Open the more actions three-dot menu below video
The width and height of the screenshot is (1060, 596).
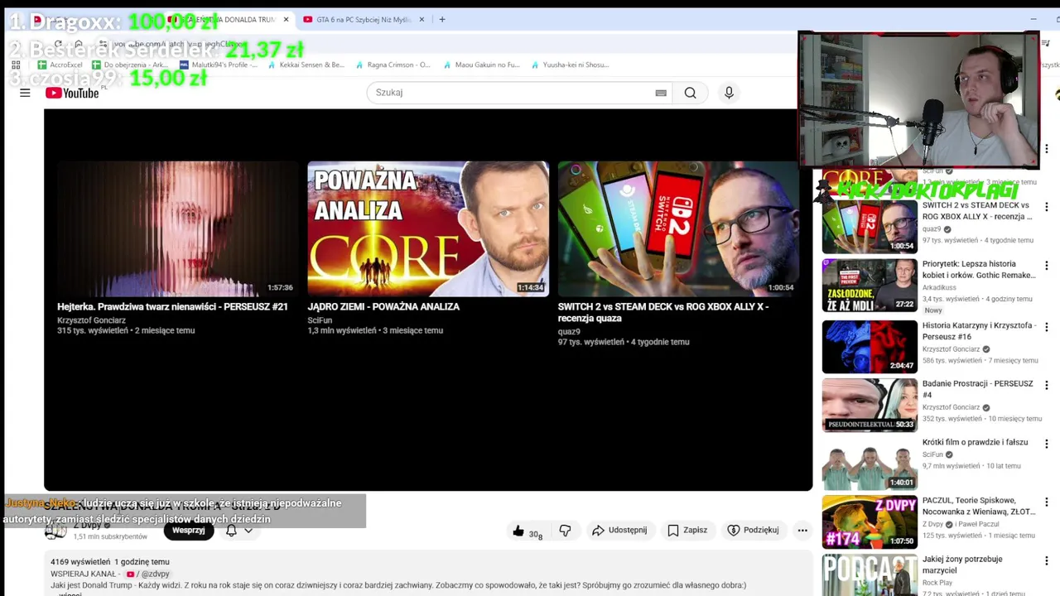[802, 530]
